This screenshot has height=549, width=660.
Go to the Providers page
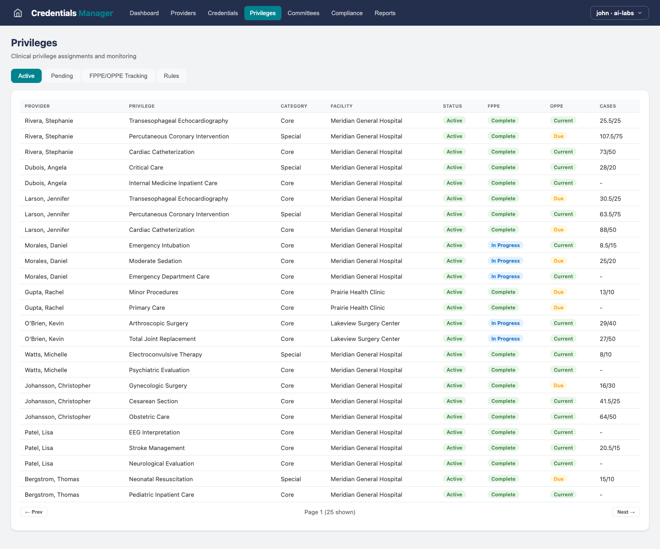[183, 13]
